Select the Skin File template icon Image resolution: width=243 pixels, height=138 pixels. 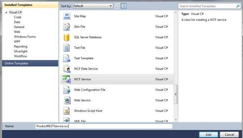[x=67, y=27]
